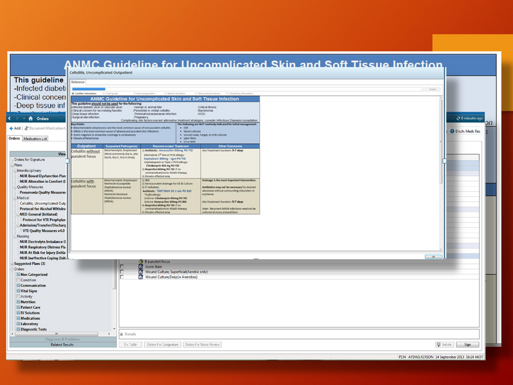
Task: Select Policy and procedures radio button
Action: coord(196,94)
